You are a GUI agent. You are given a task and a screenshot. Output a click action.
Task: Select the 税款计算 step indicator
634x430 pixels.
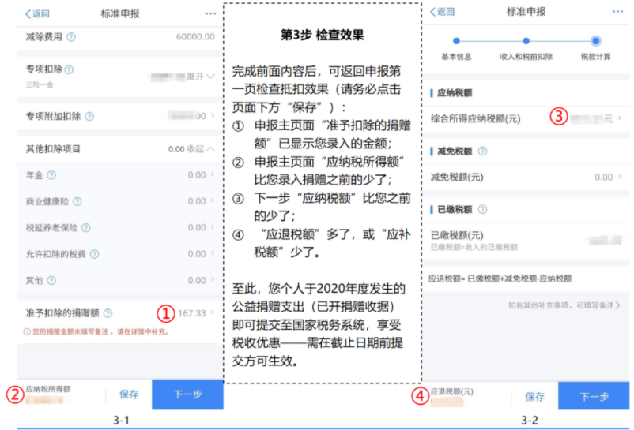click(595, 41)
